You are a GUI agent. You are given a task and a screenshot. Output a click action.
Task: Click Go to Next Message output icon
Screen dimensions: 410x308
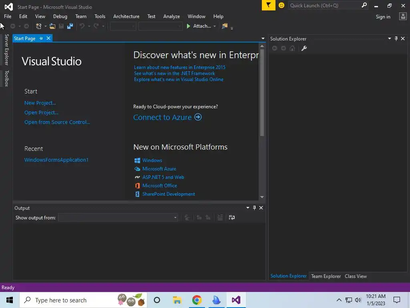coord(208,217)
